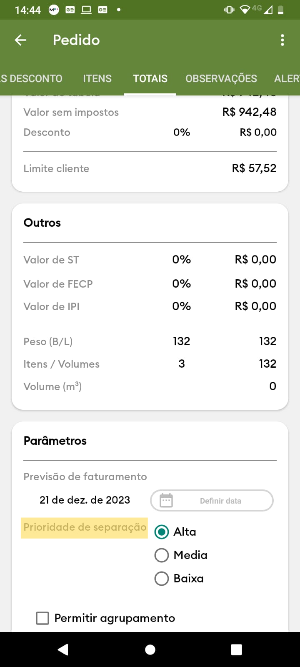Tap the 21 de dez. de 2023 date

(x=85, y=500)
